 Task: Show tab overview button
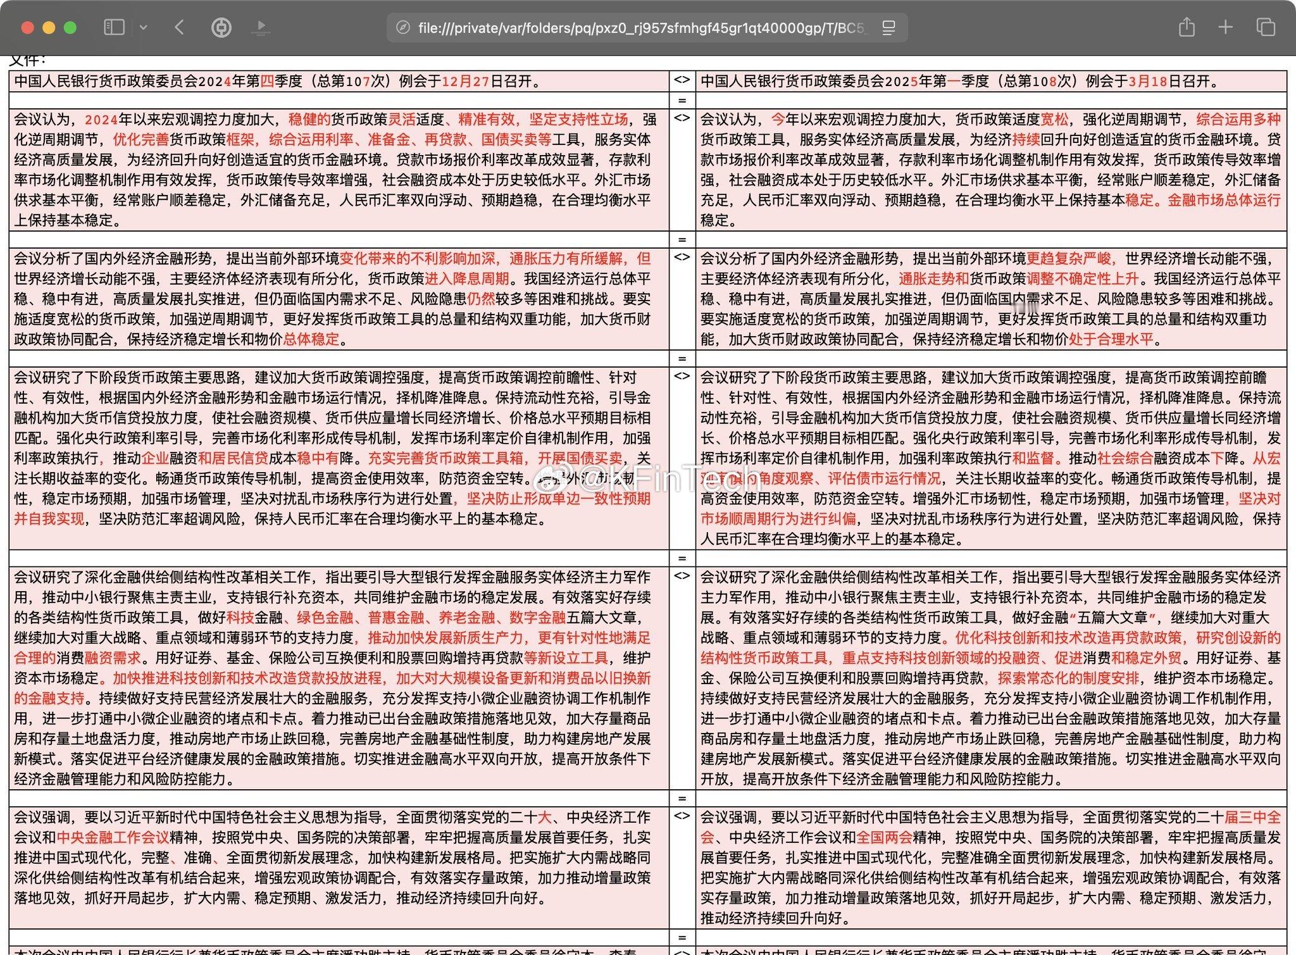tap(1266, 27)
